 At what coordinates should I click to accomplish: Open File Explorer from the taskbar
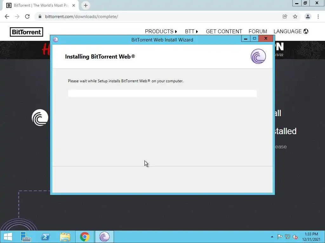(x=65, y=237)
